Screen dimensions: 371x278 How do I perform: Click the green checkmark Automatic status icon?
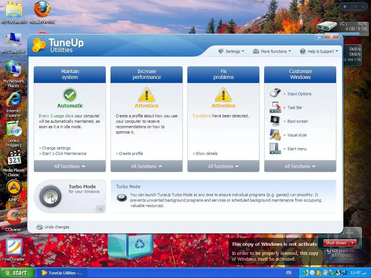70,95
